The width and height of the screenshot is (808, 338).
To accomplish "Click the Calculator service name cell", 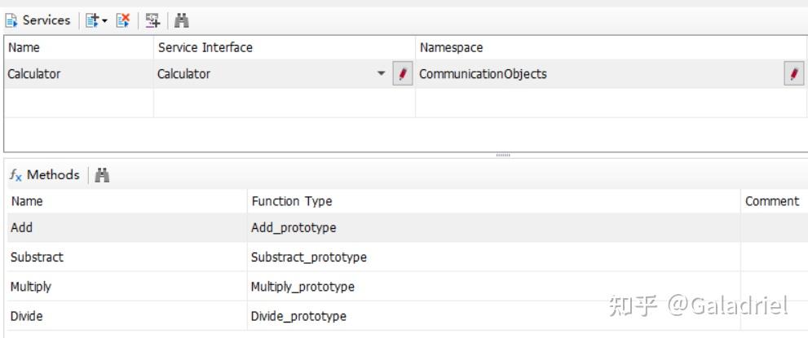I will 34,74.
